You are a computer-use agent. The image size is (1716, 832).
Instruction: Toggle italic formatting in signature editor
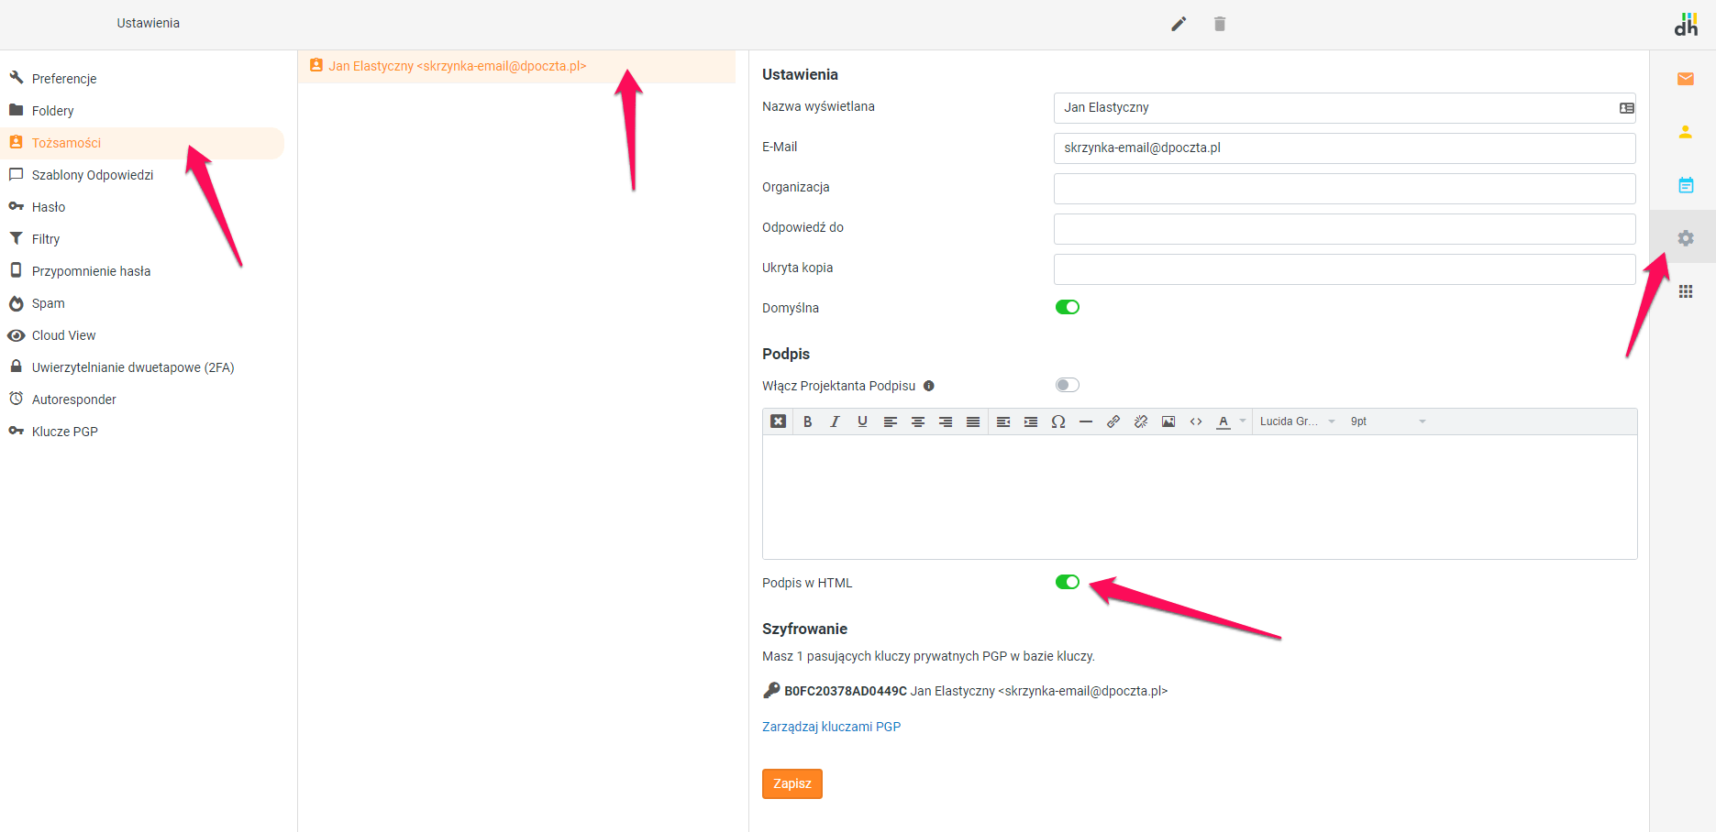[835, 421]
